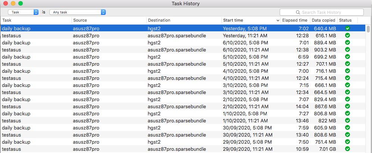
Task: Click the green zoom window button
Action: click(21, 3)
